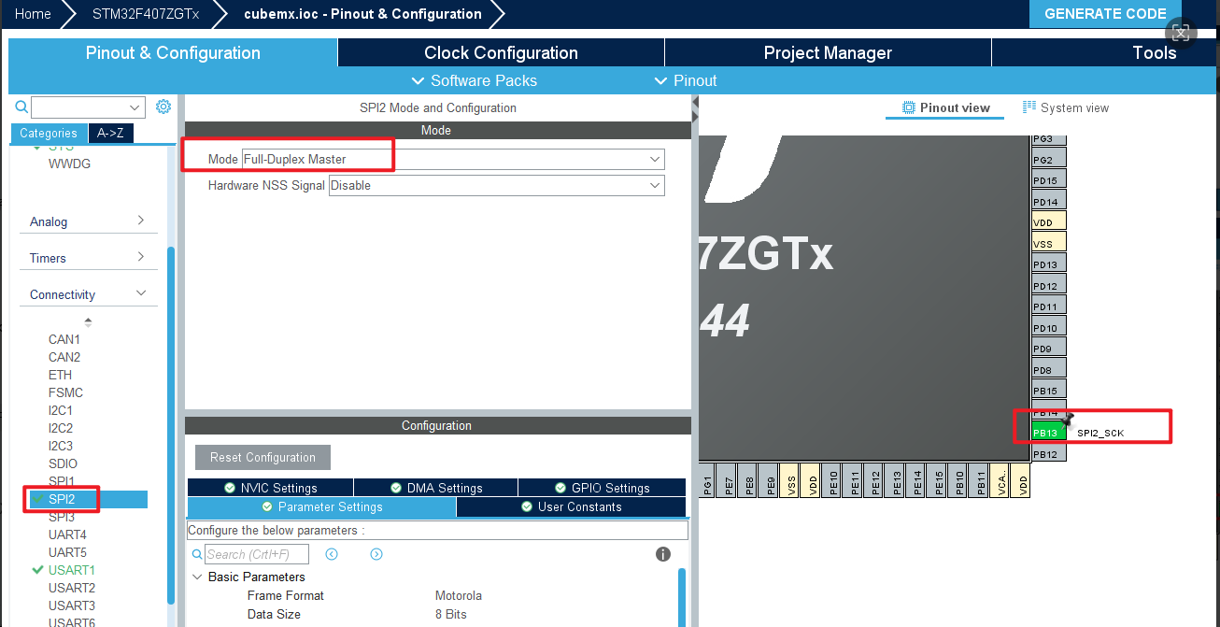This screenshot has width=1220, height=627.
Task: Select SPI2 in peripheral list
Action: click(x=62, y=499)
